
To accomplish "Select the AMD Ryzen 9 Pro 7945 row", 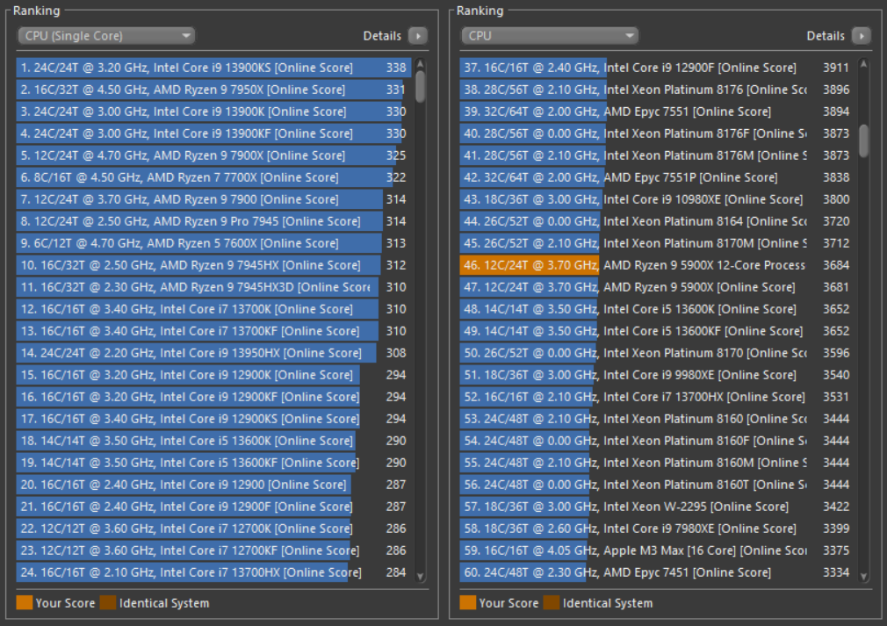I will pyautogui.click(x=213, y=221).
